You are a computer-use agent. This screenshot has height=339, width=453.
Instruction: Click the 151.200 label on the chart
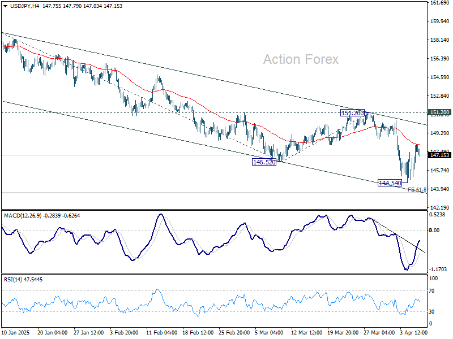coord(352,113)
